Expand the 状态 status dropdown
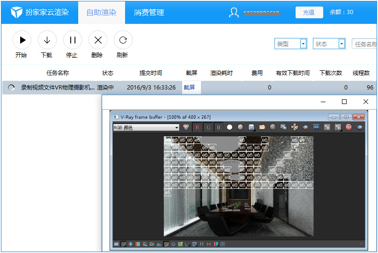 pyautogui.click(x=329, y=44)
